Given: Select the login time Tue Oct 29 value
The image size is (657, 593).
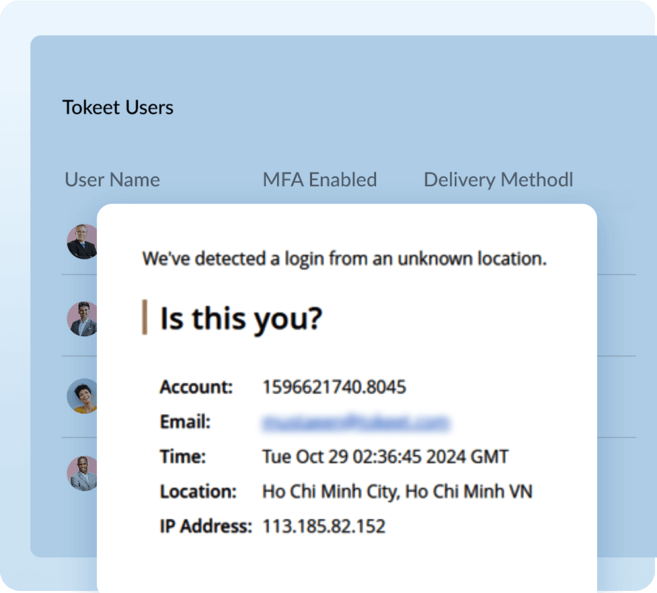Looking at the screenshot, I should pos(385,457).
